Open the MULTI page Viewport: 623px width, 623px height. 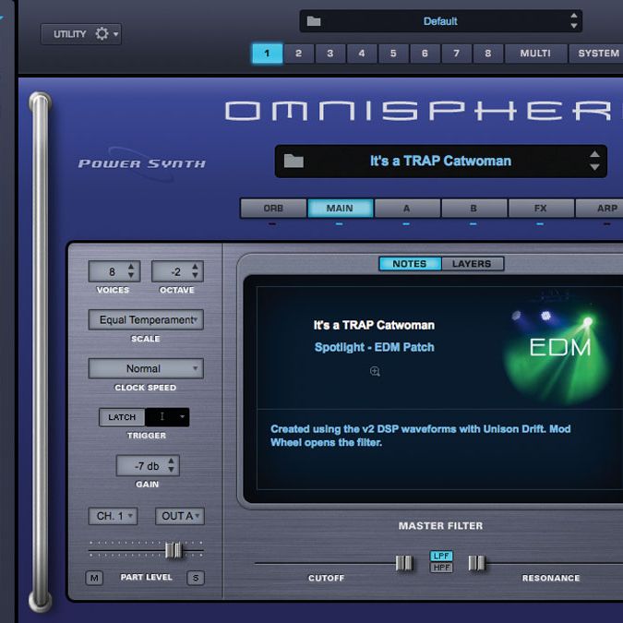point(535,54)
